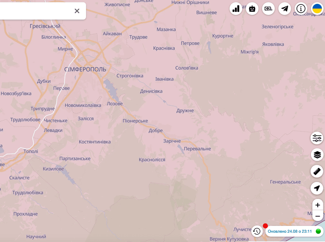Open the donate money icon
Image resolution: width=325 pixels, height=242 pixels.
(x=268, y=8)
